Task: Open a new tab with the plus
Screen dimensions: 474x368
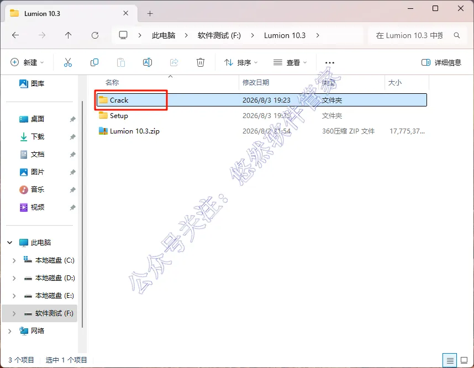Action: coord(150,14)
